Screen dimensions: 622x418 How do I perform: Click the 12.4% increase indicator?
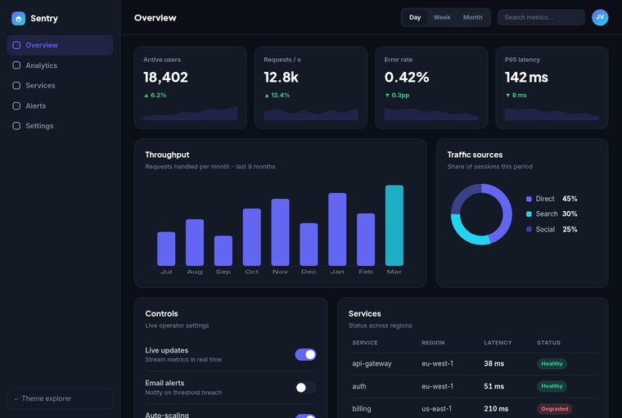[x=277, y=95]
